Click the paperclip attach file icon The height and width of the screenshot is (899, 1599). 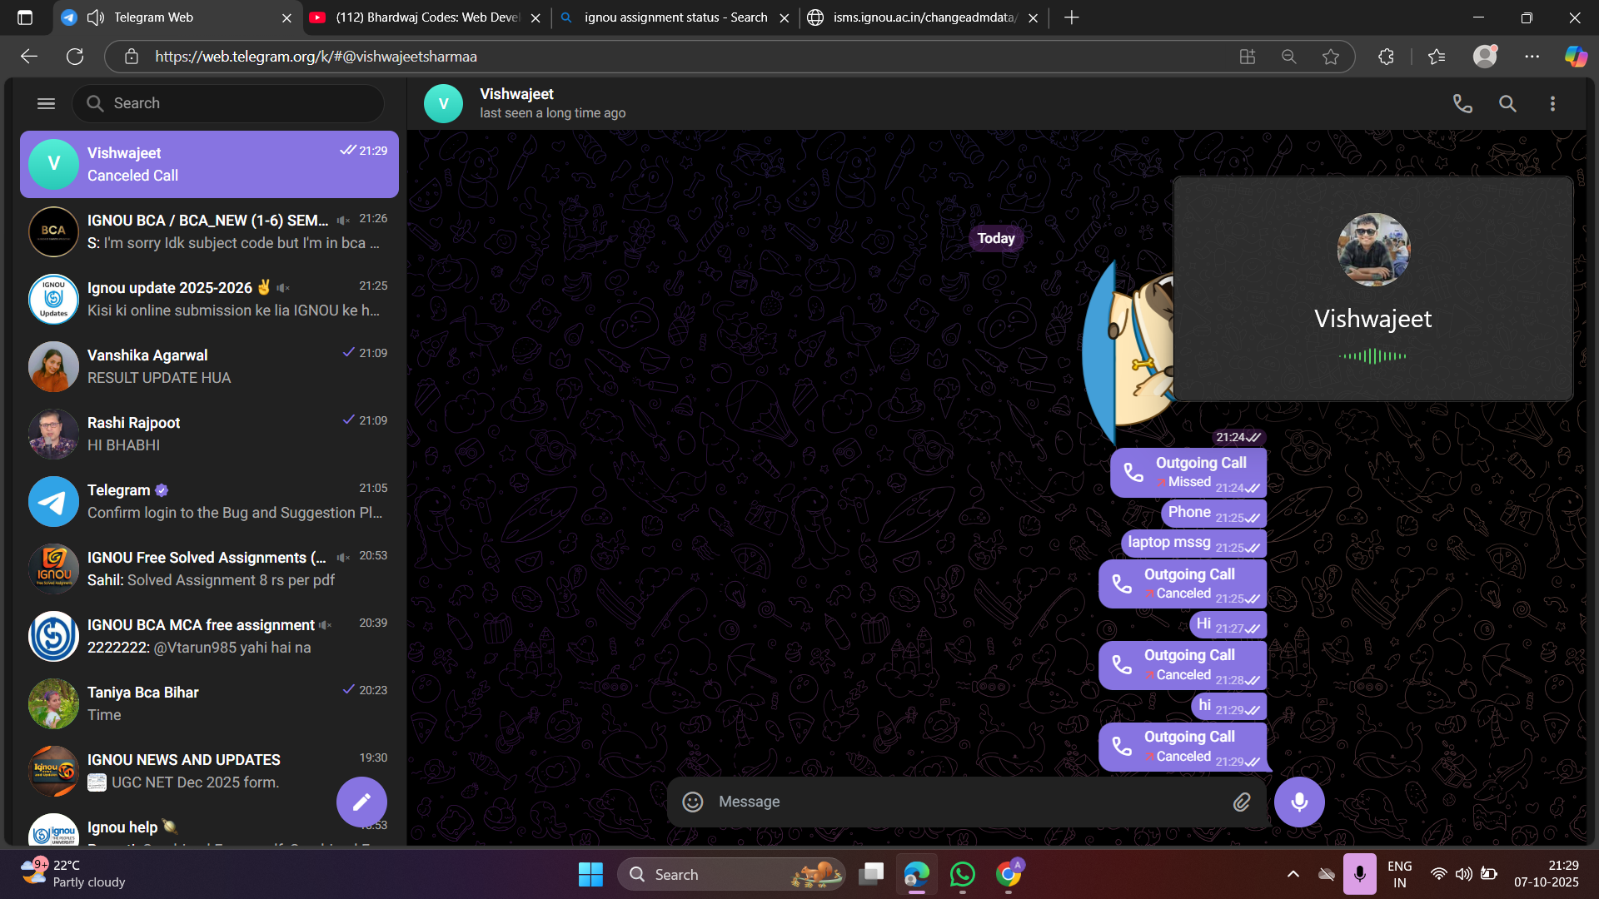(x=1241, y=802)
